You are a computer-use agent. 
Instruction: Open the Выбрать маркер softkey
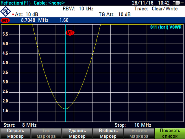tap(108, 133)
